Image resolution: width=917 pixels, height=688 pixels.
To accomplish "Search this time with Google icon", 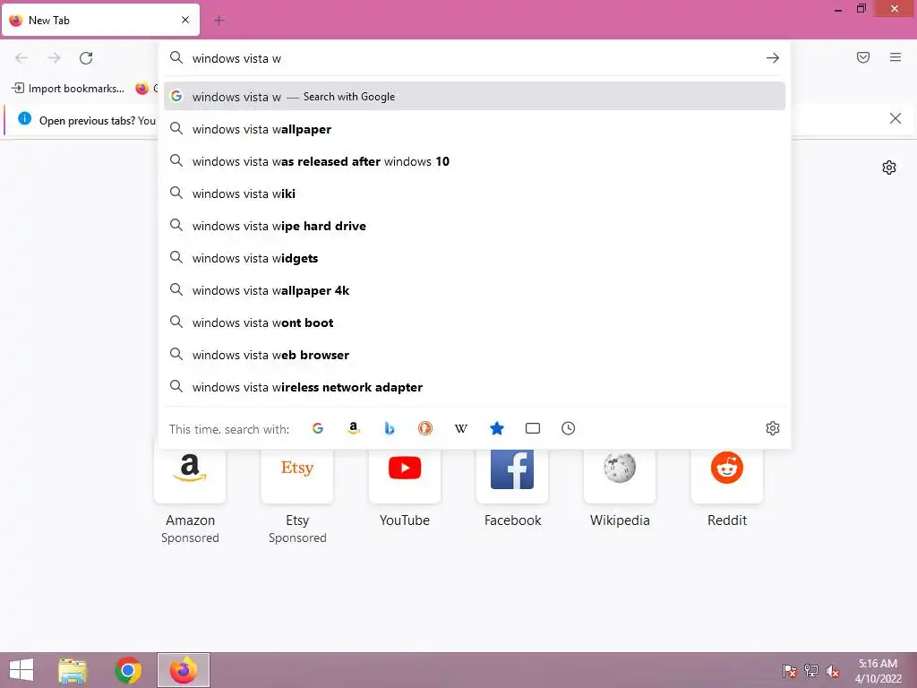I will pos(318,428).
